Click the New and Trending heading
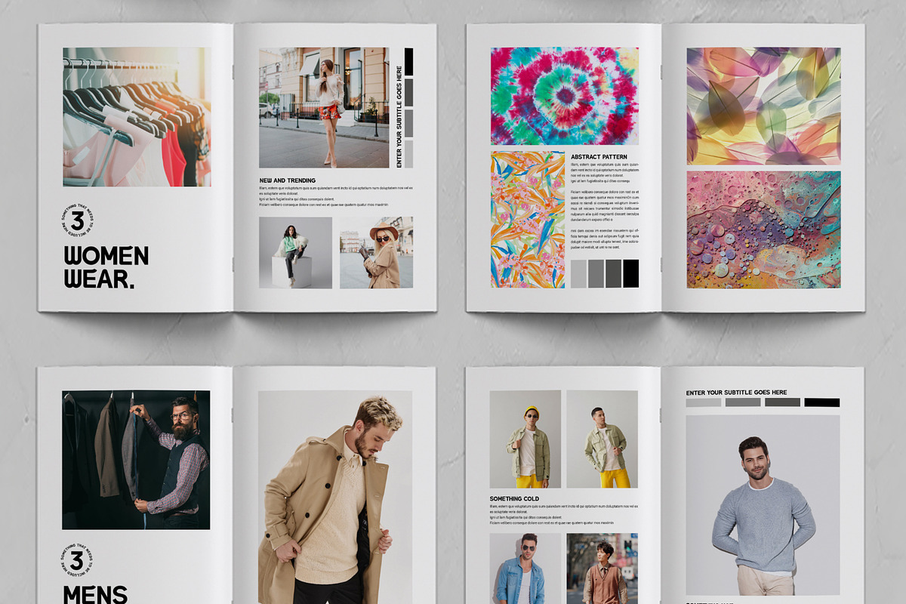906x604 pixels. [x=287, y=180]
